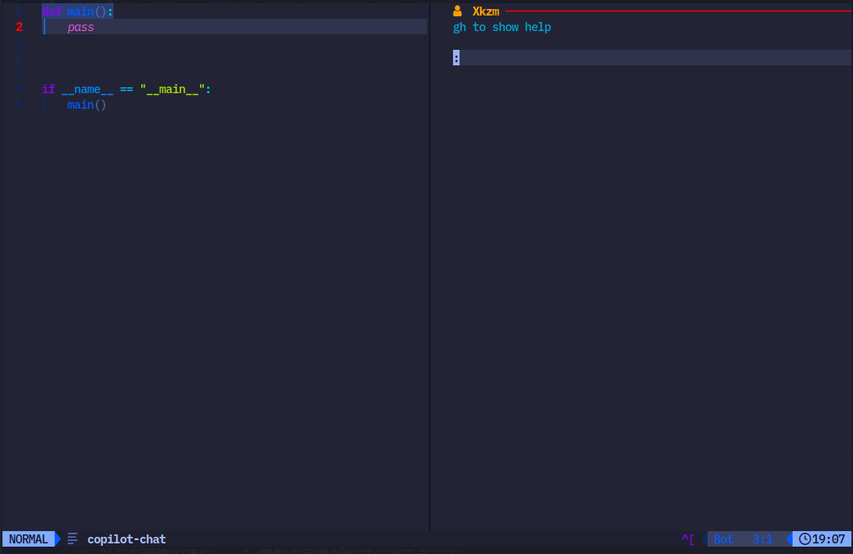Click the NORMAL mode indicator
This screenshot has height=554, width=853.
point(29,539)
